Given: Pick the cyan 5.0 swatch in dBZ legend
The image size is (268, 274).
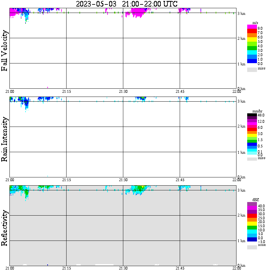Looking at the screenshot, I should 252,231.
